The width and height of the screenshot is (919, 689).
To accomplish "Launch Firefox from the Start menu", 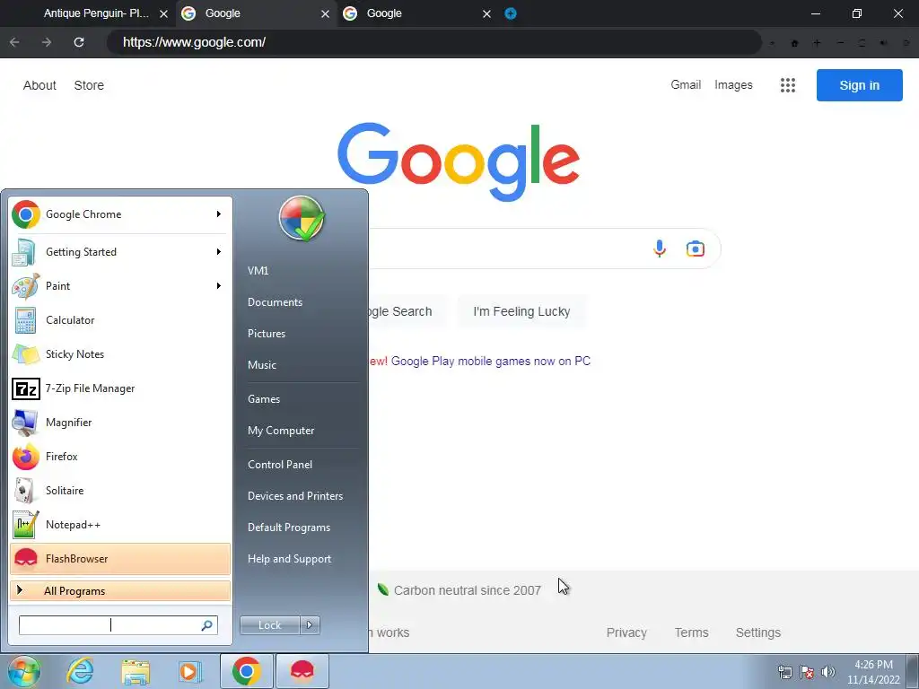I will [x=120, y=457].
